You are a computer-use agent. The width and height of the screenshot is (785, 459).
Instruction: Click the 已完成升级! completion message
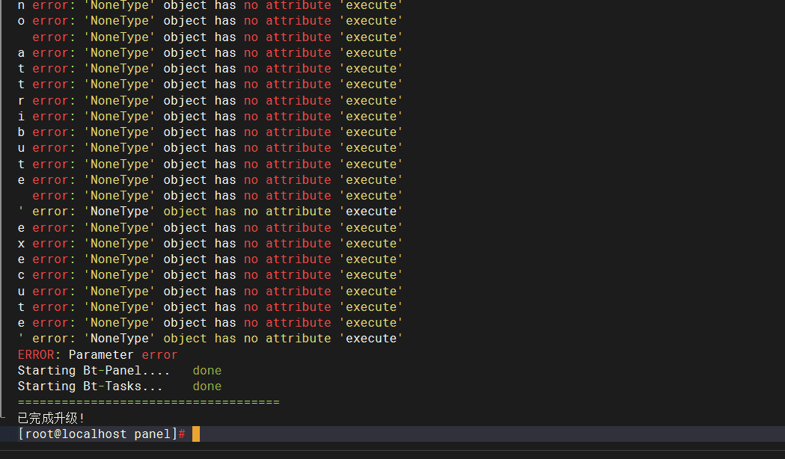(x=51, y=419)
